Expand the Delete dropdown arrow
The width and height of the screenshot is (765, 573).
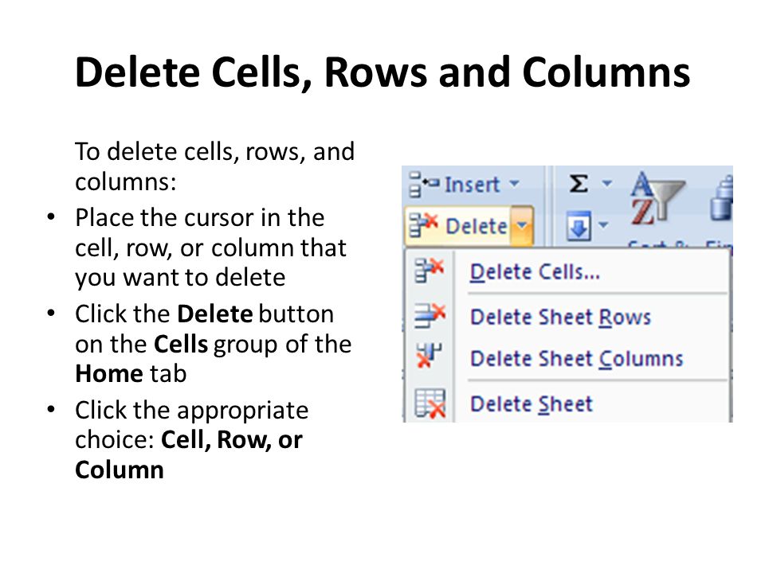click(x=521, y=225)
